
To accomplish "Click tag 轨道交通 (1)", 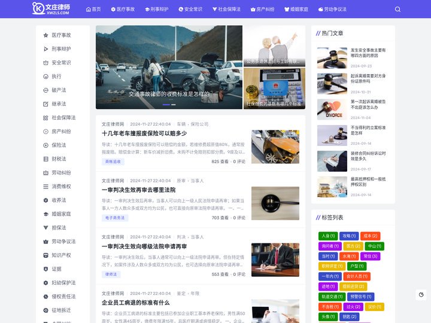I will click(332, 297).
